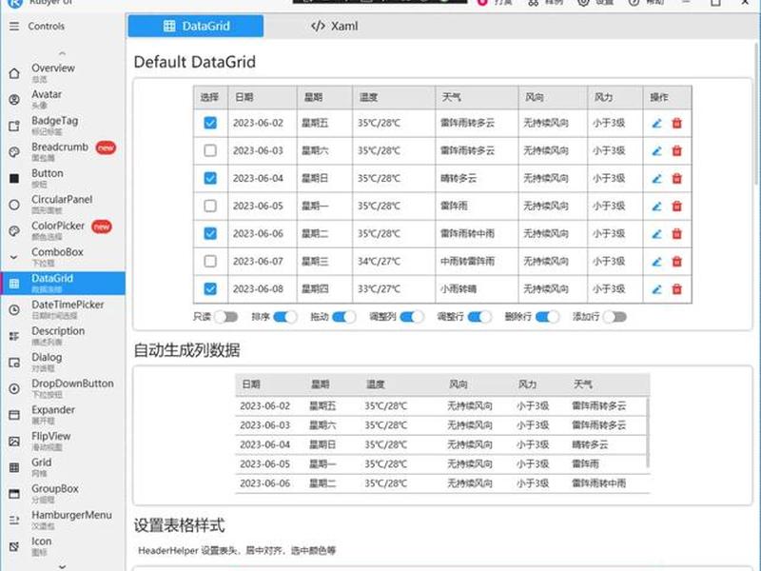Open the Avatar icon in sidebar

[x=14, y=100]
